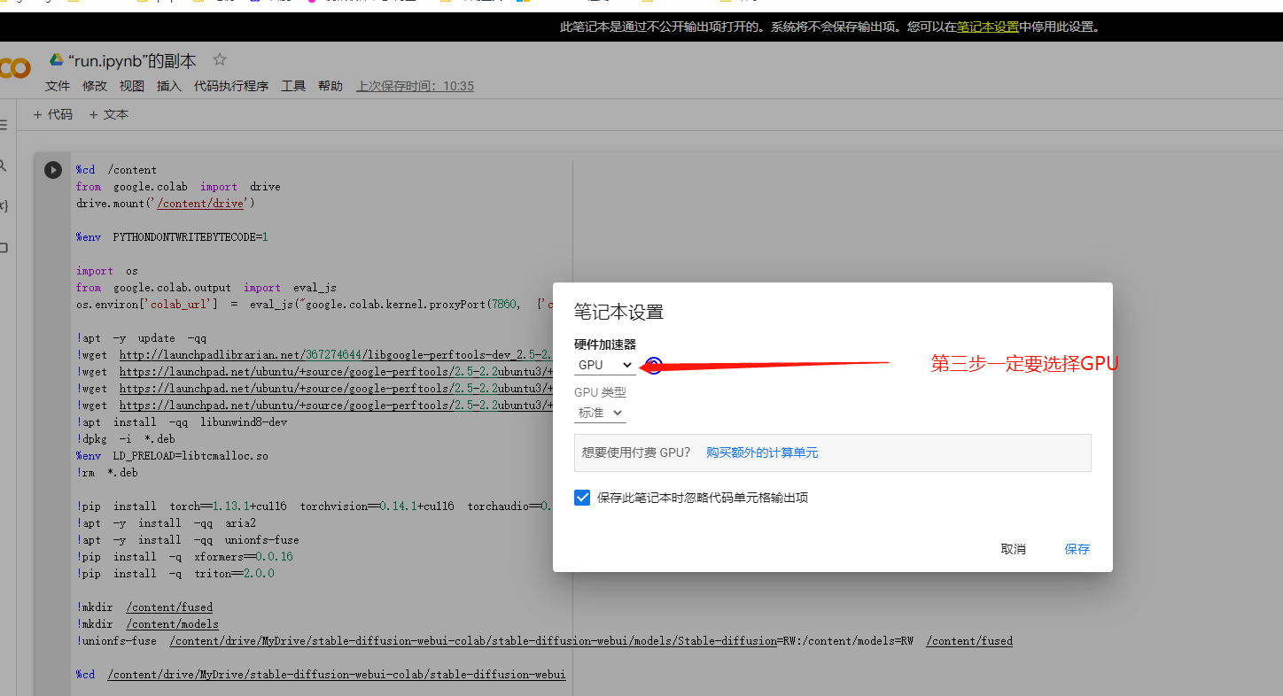Click the import os code line
The image size is (1283, 696).
click(107, 271)
